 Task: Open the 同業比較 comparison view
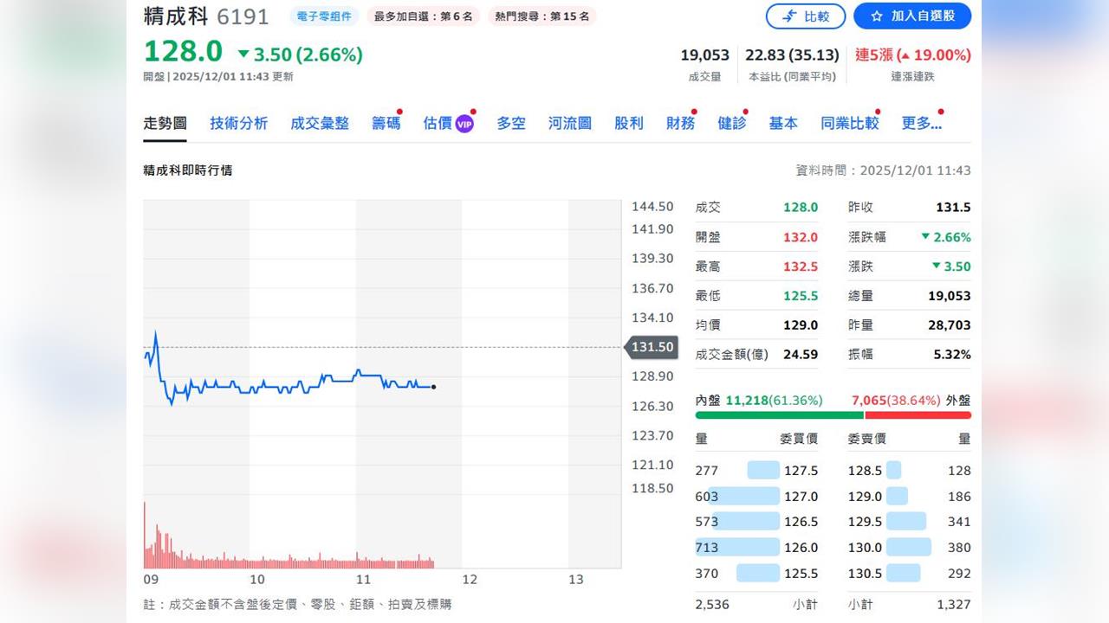point(849,123)
